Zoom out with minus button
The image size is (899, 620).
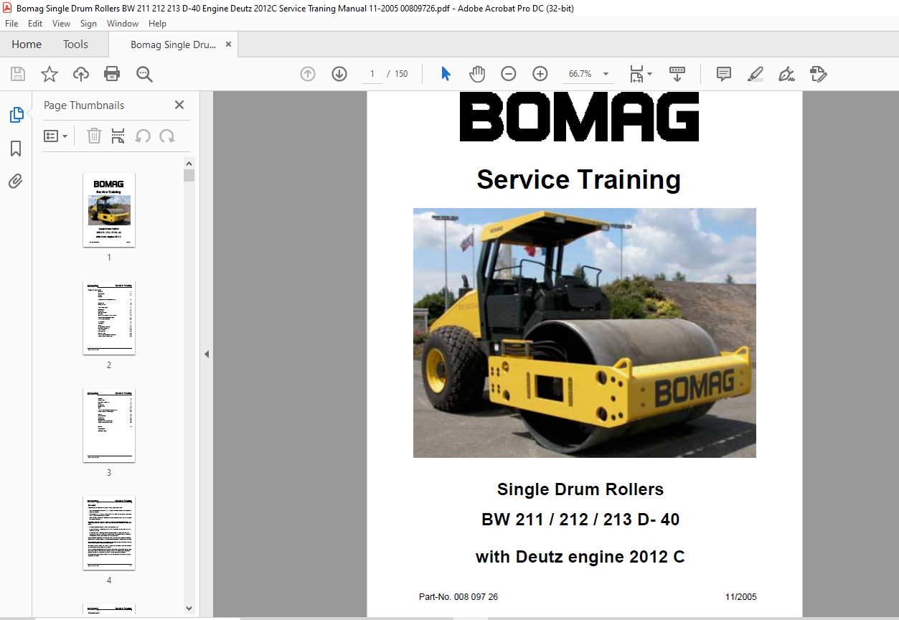pos(509,74)
